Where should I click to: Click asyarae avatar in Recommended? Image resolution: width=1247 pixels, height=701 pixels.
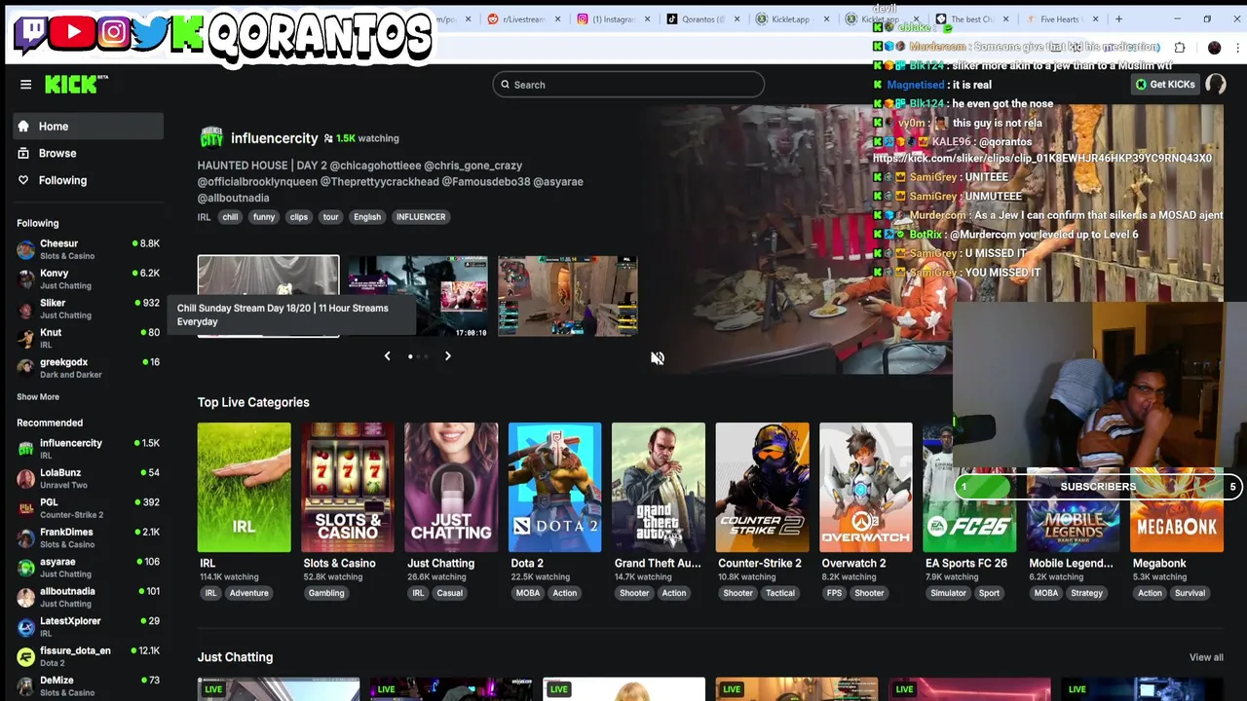pos(26,568)
